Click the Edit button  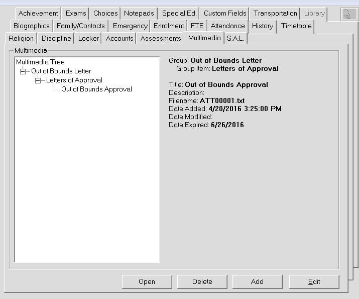[x=314, y=281]
